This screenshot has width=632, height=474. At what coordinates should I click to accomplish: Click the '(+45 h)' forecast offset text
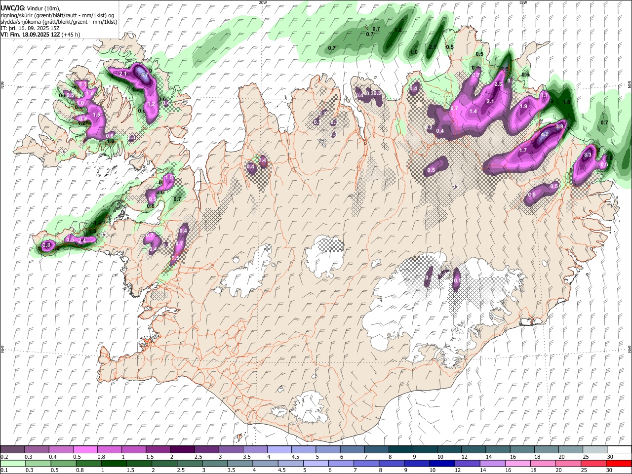tap(71, 35)
